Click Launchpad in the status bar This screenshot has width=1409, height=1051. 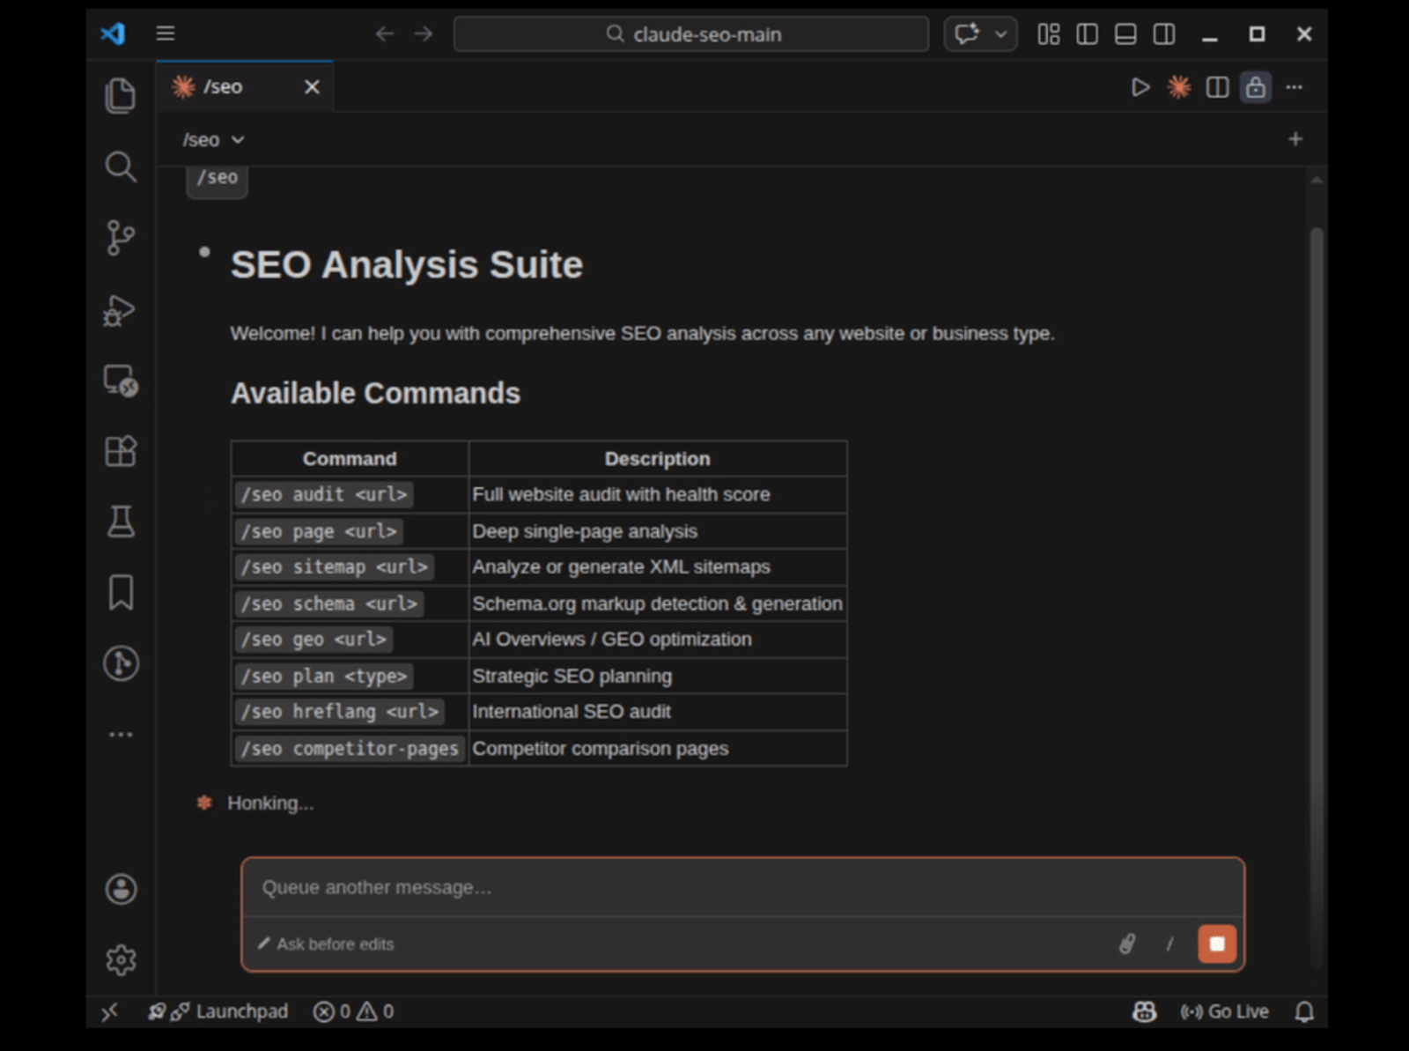[x=218, y=1011]
